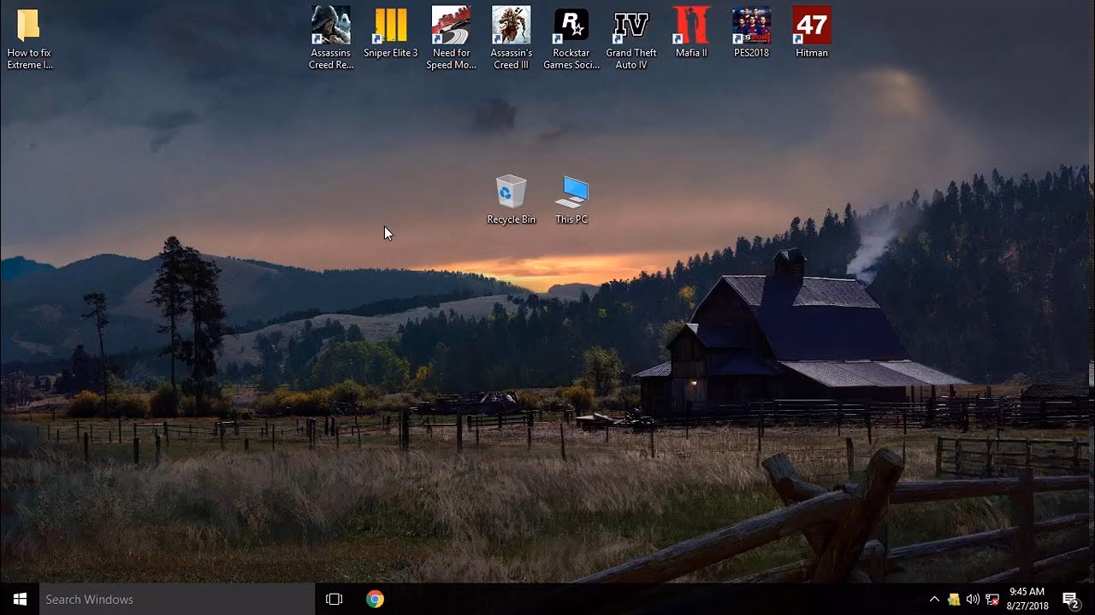Select the Grand Theft Auto IV shortcut
Image resolution: width=1095 pixels, height=615 pixels.
(x=631, y=38)
